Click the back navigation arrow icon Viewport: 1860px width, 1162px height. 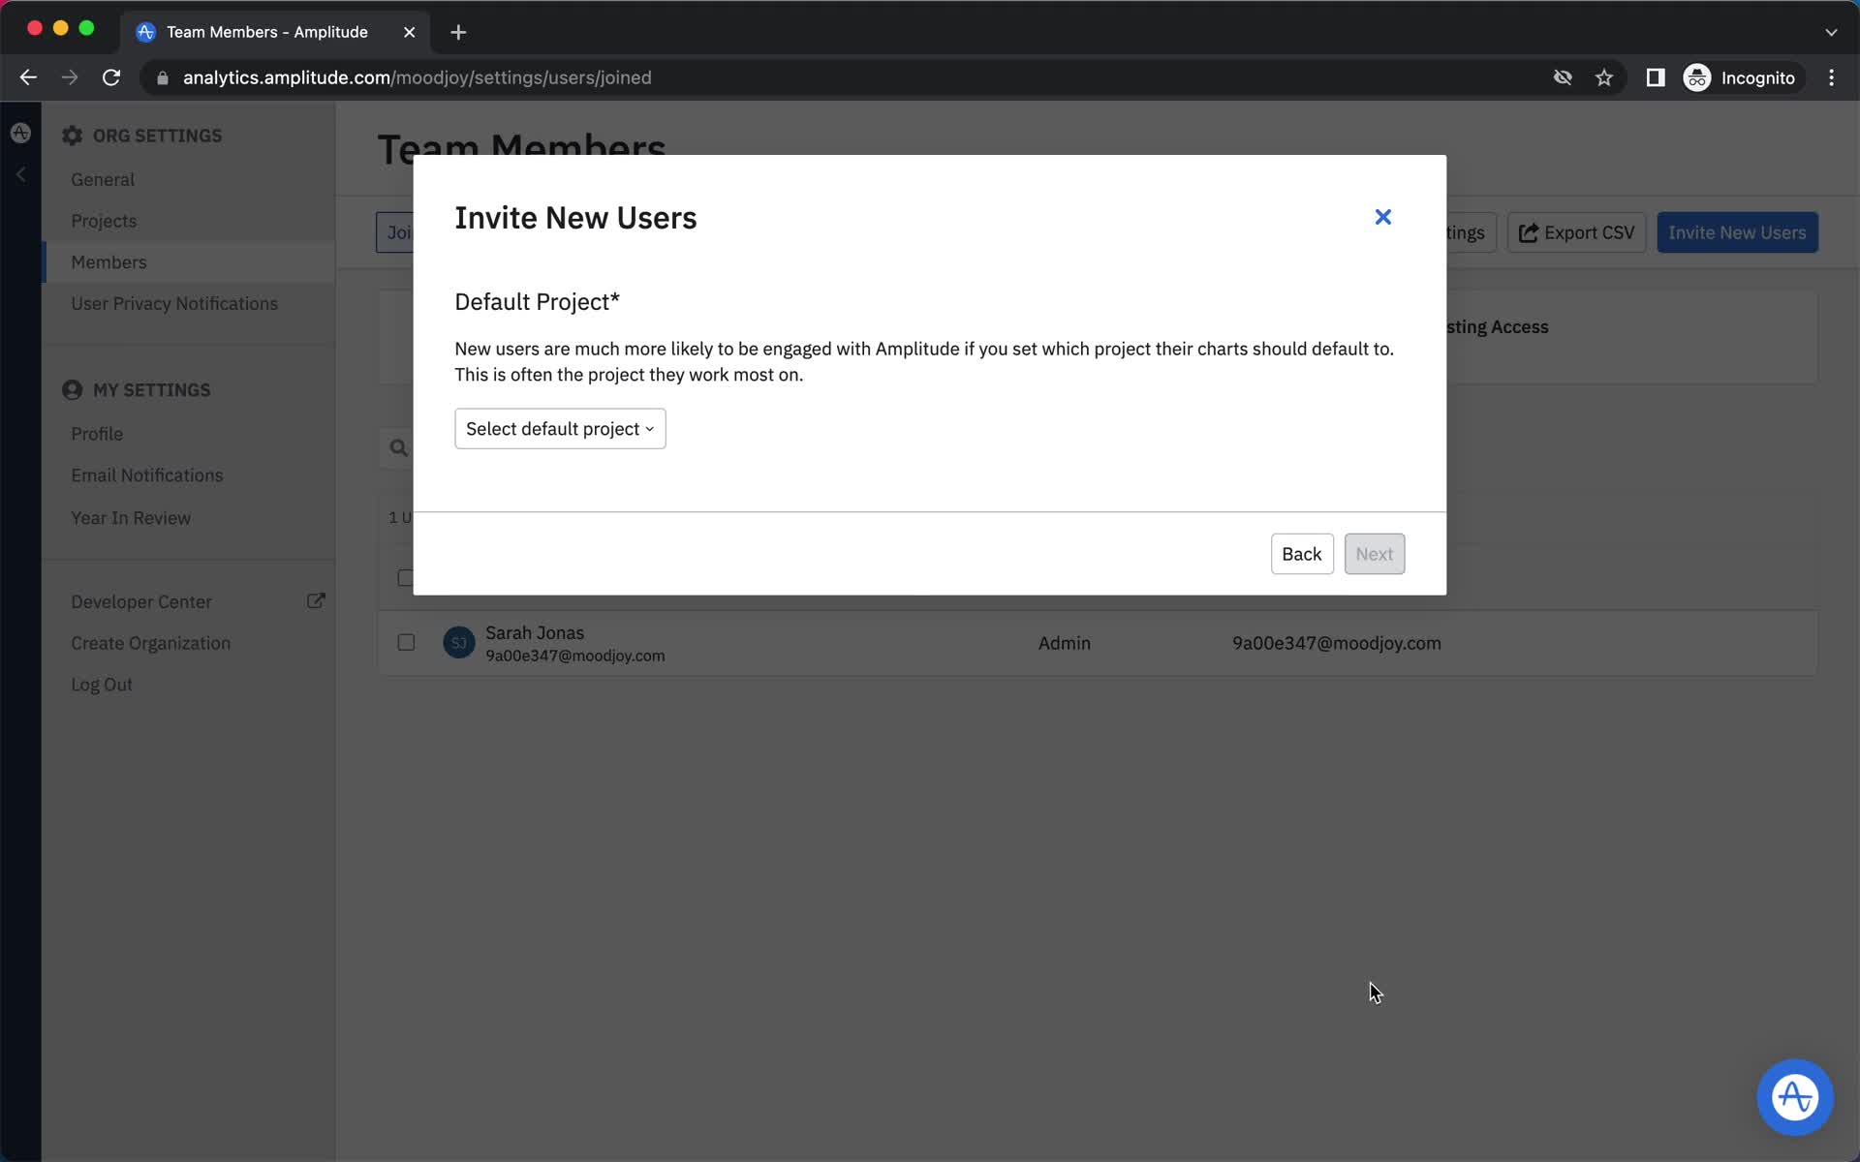(x=27, y=76)
